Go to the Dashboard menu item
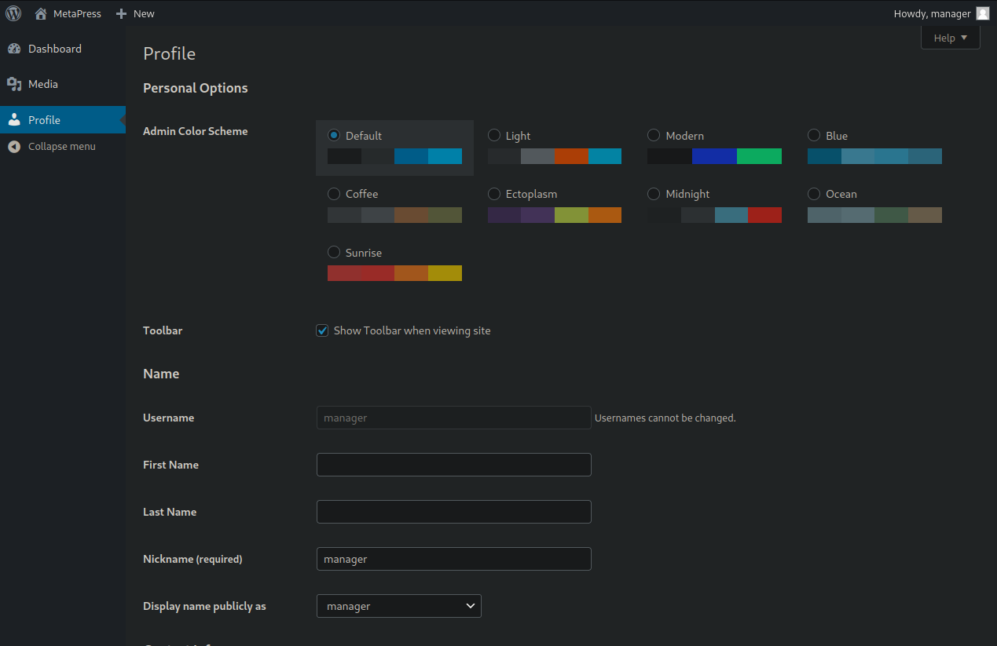Viewport: 997px width, 646px height. tap(55, 49)
